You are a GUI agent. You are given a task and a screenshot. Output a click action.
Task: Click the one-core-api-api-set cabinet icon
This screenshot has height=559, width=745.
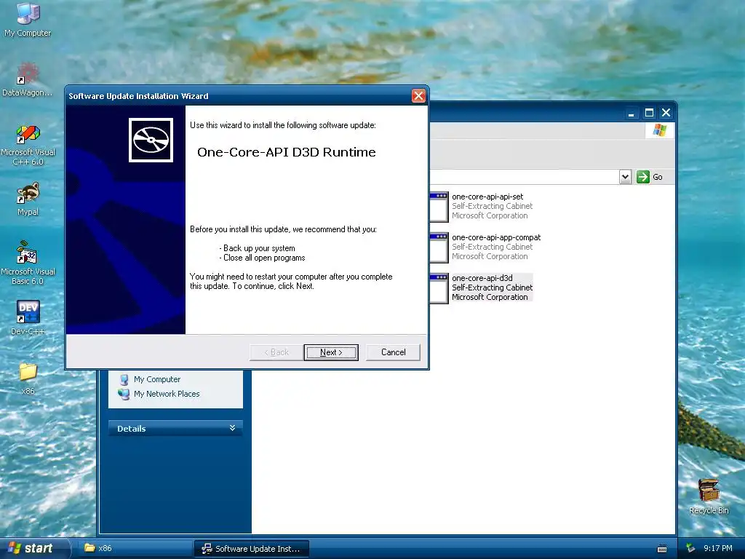click(439, 207)
